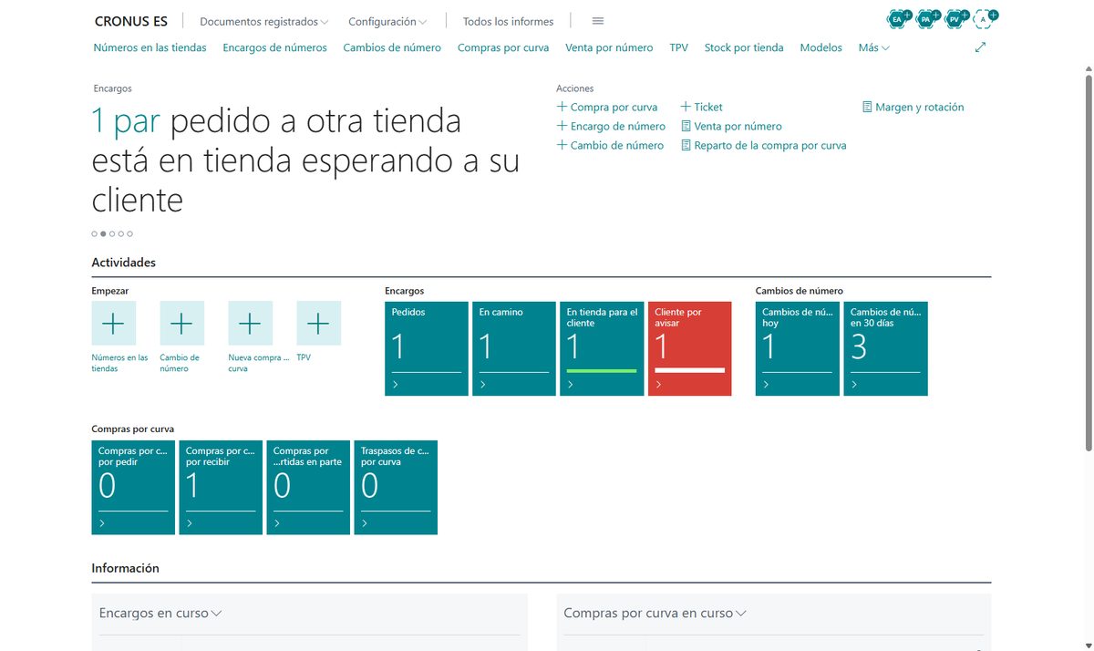Select the fifth headline carousel dot
Image resolution: width=1094 pixels, height=651 pixels.
tap(130, 234)
